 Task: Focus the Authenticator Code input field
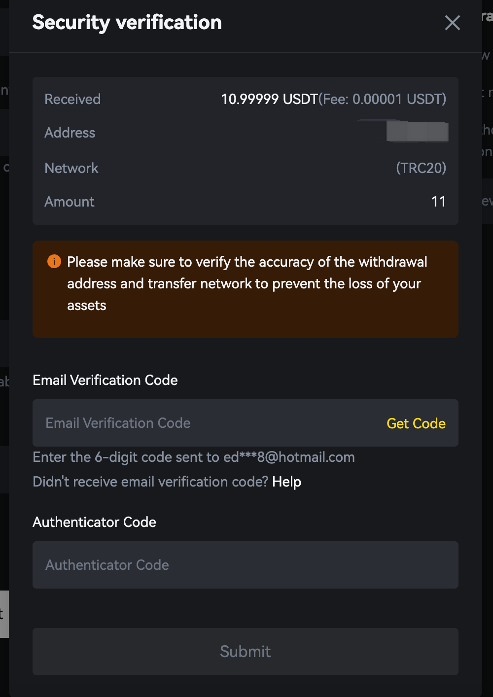click(x=245, y=565)
